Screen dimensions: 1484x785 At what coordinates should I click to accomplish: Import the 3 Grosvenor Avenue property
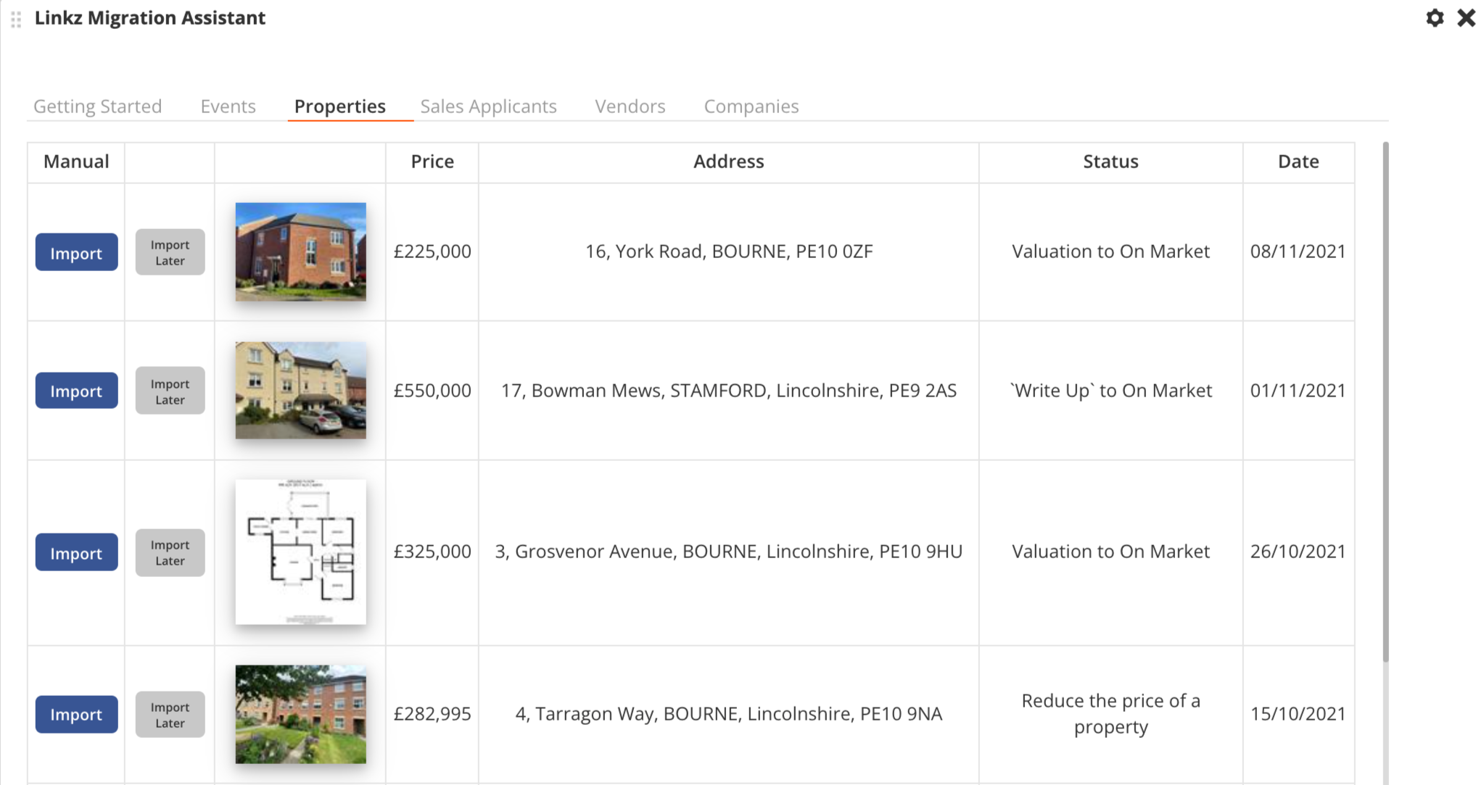76,552
